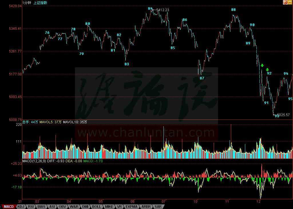Viewport: 293px width, 209px height.
Task: Show the BOLL indicator
Action: pos(96,206)
